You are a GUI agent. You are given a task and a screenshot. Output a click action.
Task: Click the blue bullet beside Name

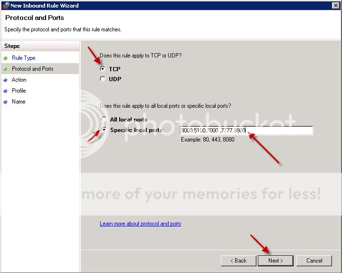[x=6, y=102]
